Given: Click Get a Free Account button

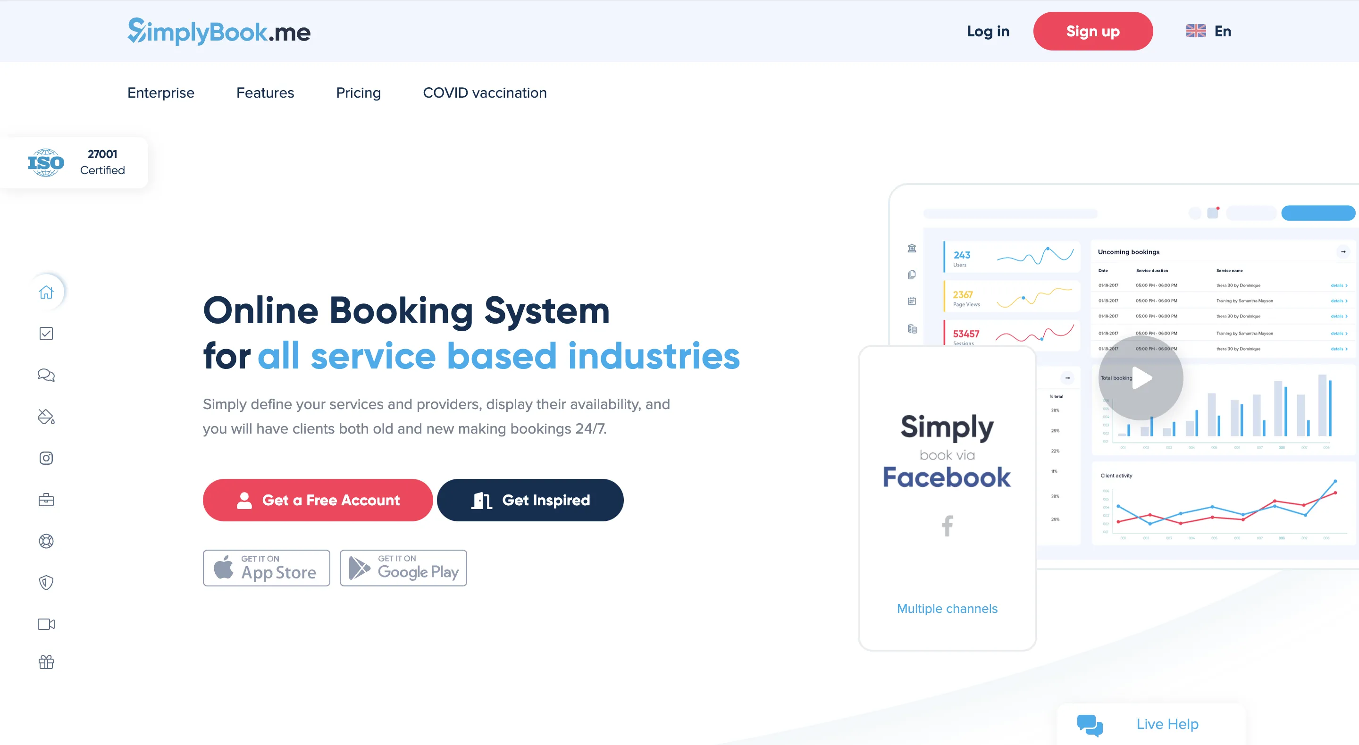Looking at the screenshot, I should click(x=318, y=500).
